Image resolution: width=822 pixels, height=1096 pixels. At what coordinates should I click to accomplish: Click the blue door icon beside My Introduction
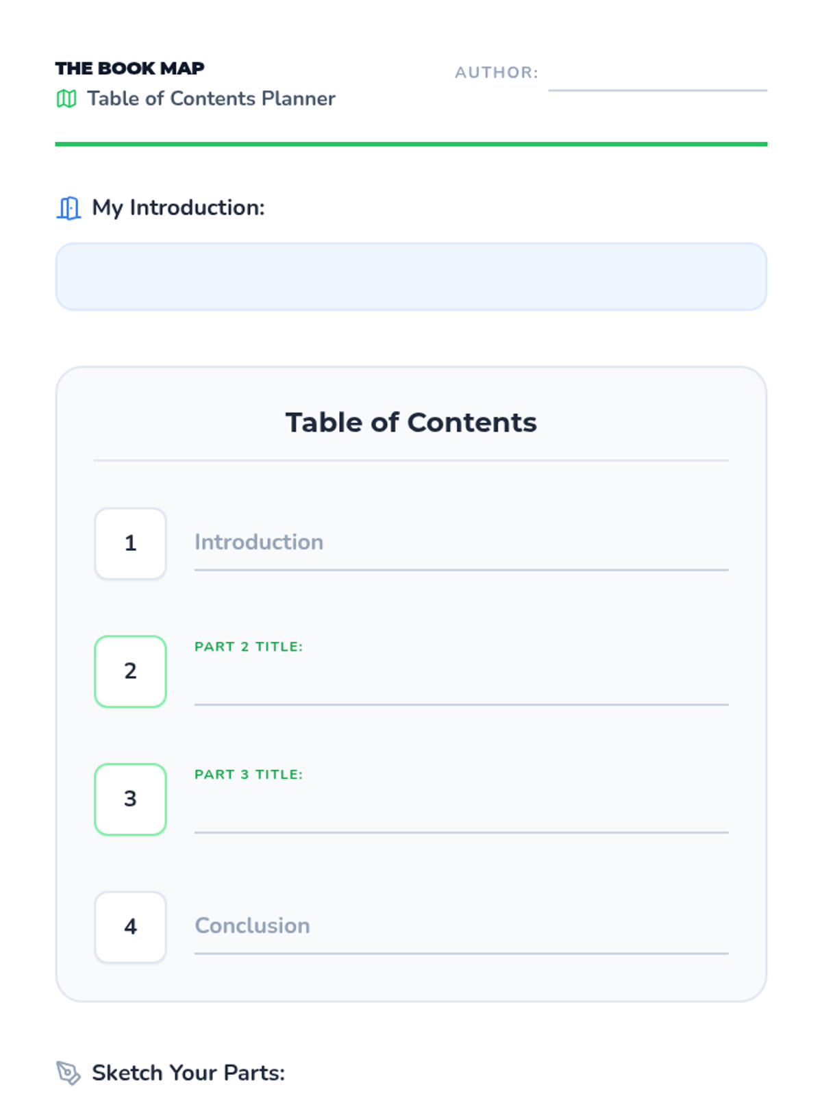[x=68, y=208]
